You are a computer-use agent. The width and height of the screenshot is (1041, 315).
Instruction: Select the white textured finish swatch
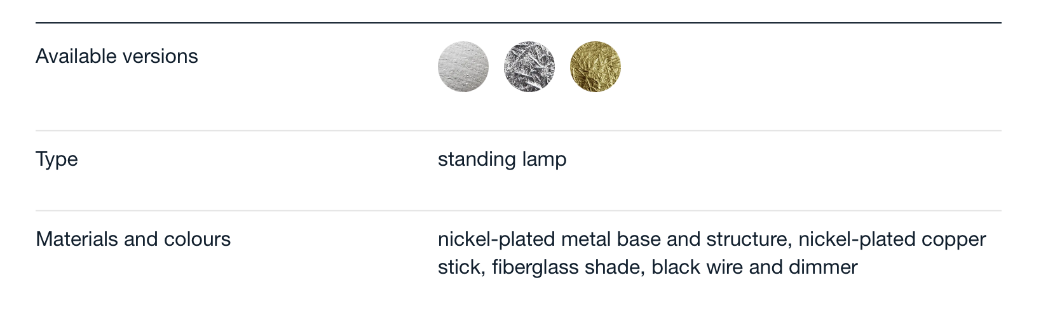pos(463,67)
